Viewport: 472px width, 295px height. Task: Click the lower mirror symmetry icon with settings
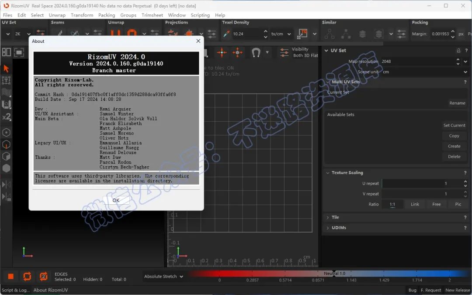pos(6,197)
